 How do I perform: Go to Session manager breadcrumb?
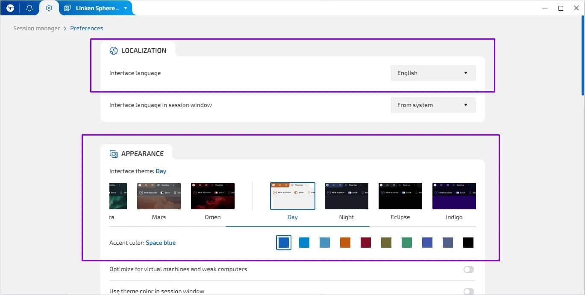point(37,28)
